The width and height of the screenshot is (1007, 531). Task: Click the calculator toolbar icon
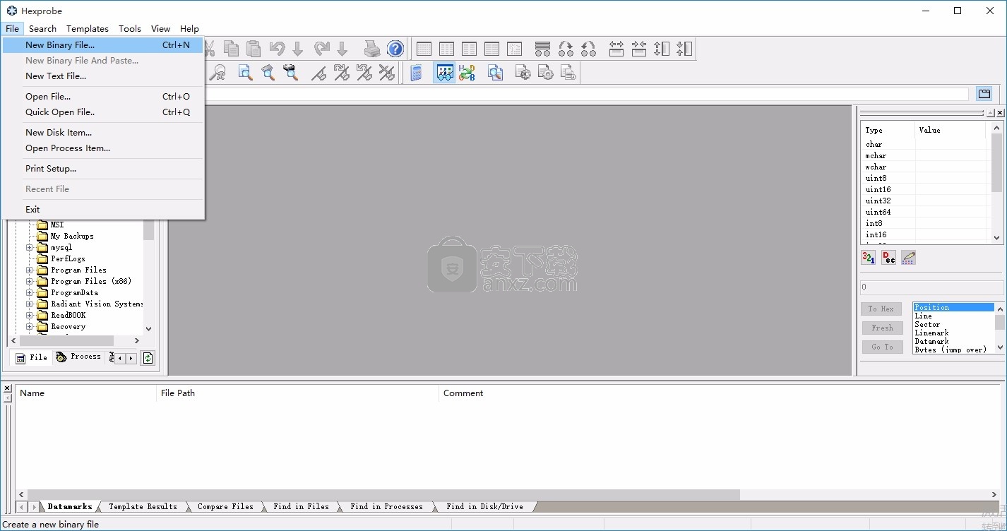click(417, 72)
